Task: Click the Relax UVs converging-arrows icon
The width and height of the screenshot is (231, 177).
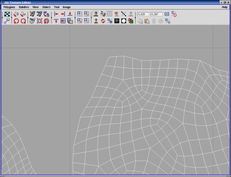Action: pos(39,21)
